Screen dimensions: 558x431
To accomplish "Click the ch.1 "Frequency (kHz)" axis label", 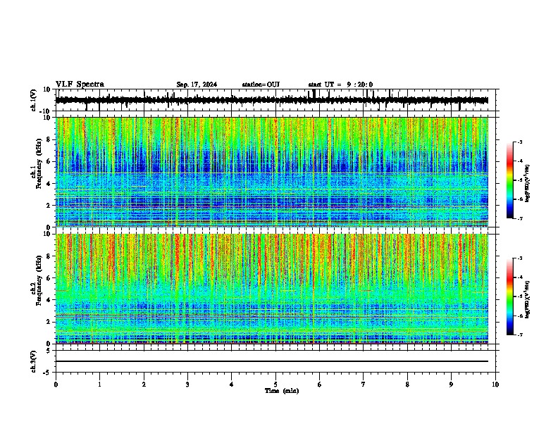I will [39, 163].
